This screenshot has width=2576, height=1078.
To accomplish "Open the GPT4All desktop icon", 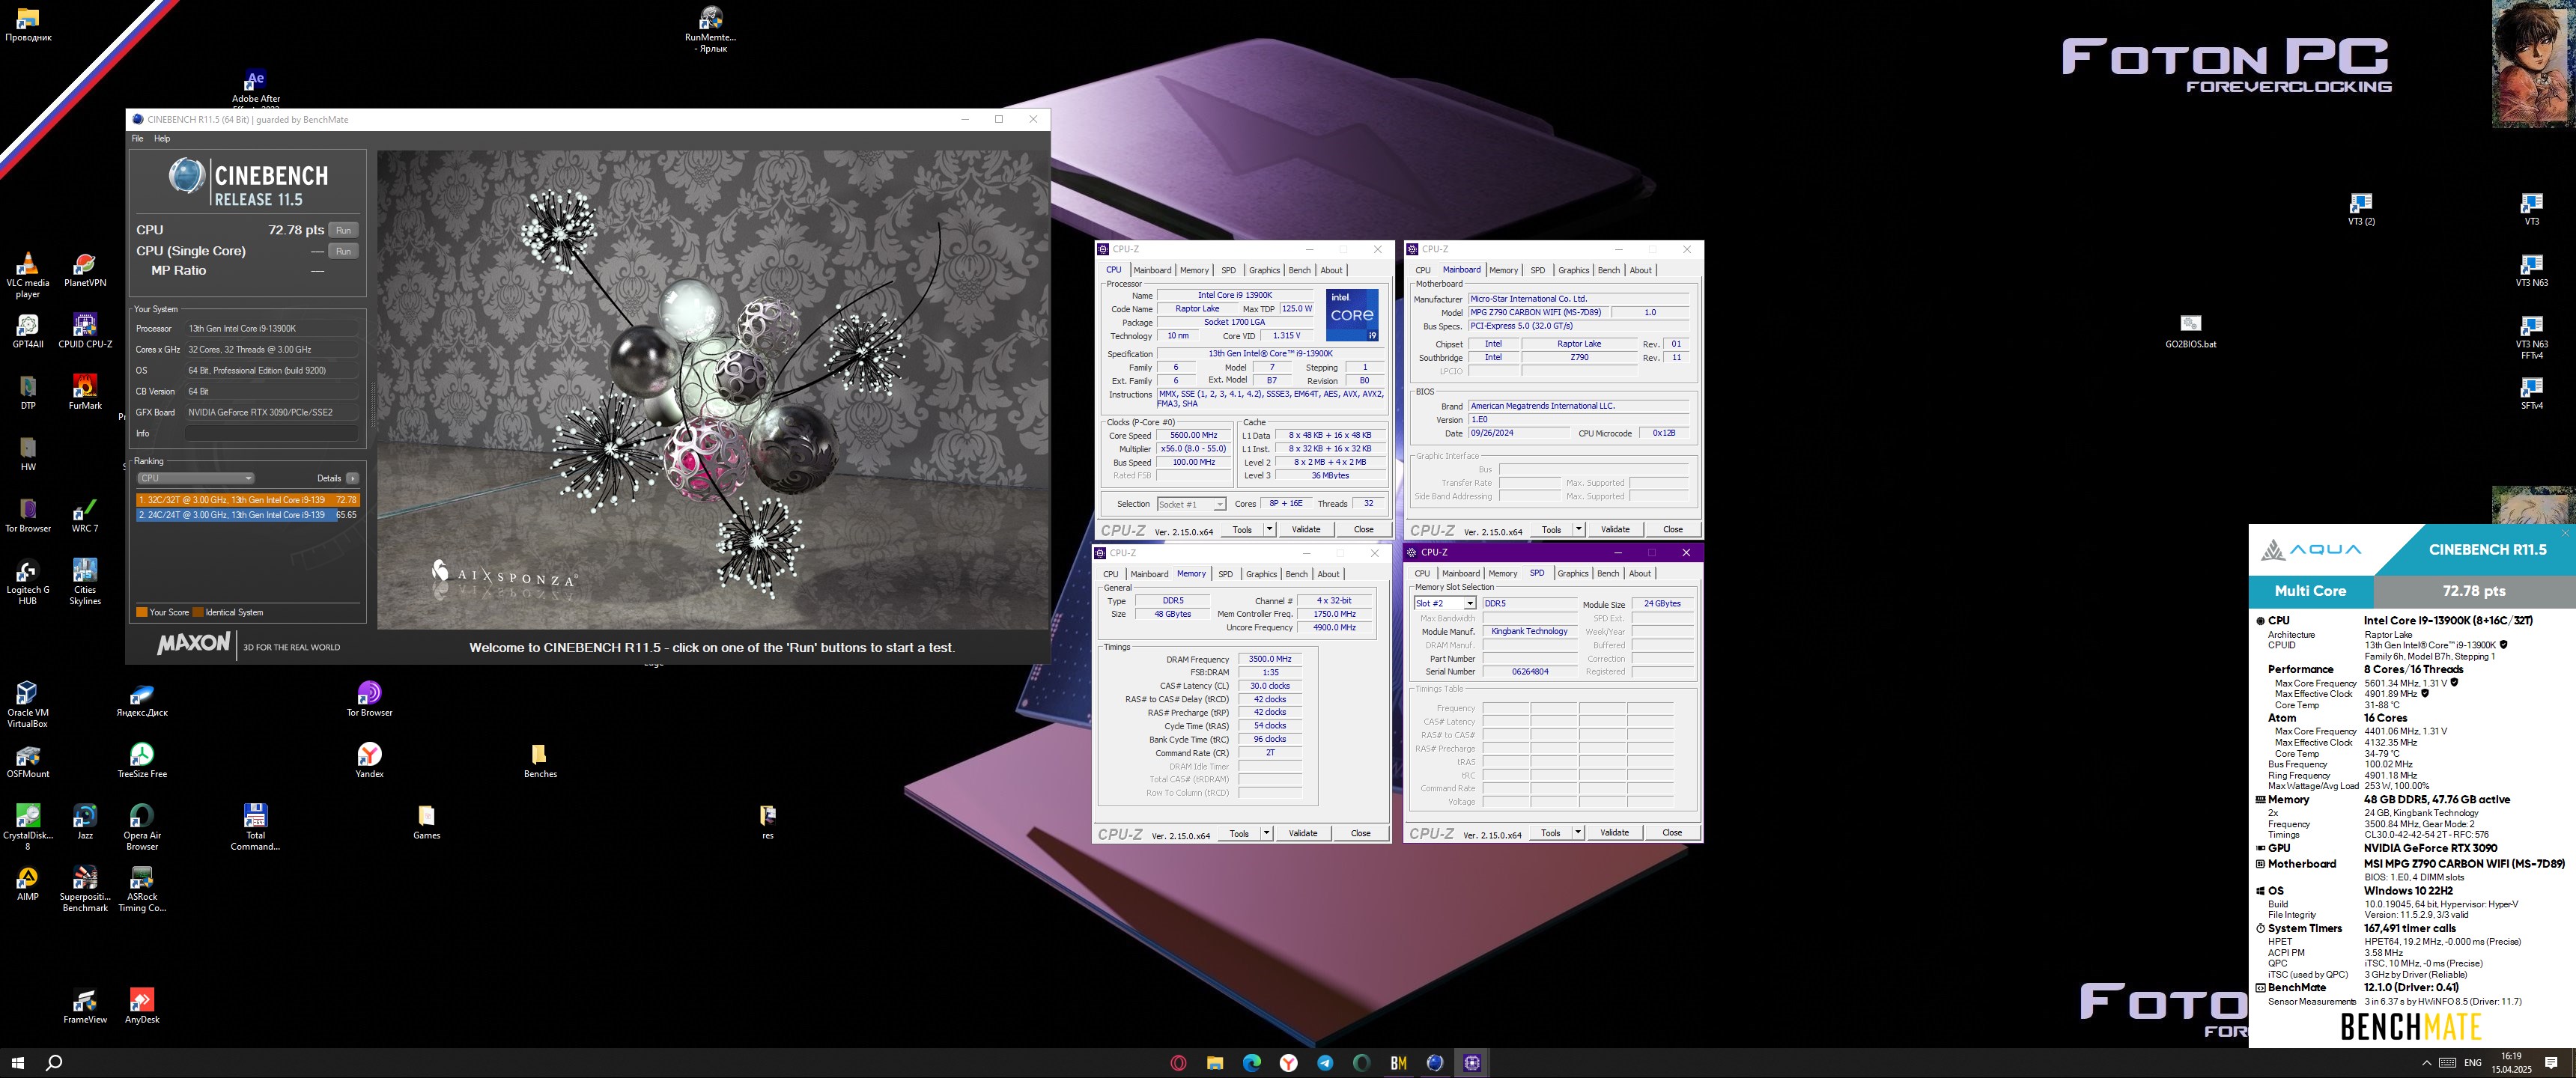I will [x=28, y=331].
